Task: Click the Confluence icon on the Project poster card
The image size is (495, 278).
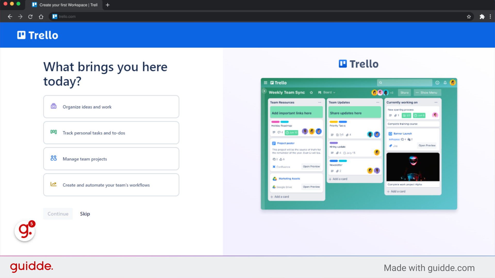Action: click(274, 167)
